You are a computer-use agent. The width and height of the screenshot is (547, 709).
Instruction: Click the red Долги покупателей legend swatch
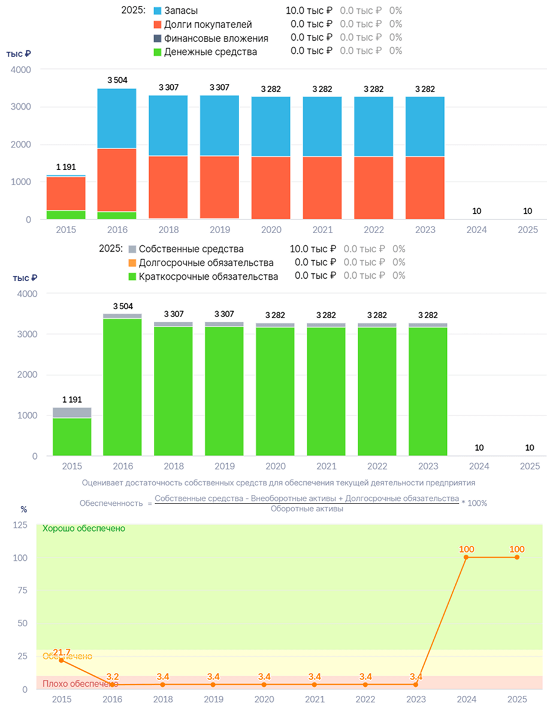(x=158, y=25)
